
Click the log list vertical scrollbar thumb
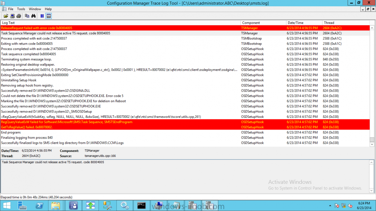[372, 140]
